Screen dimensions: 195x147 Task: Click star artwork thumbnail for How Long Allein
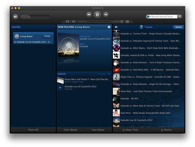116,55
